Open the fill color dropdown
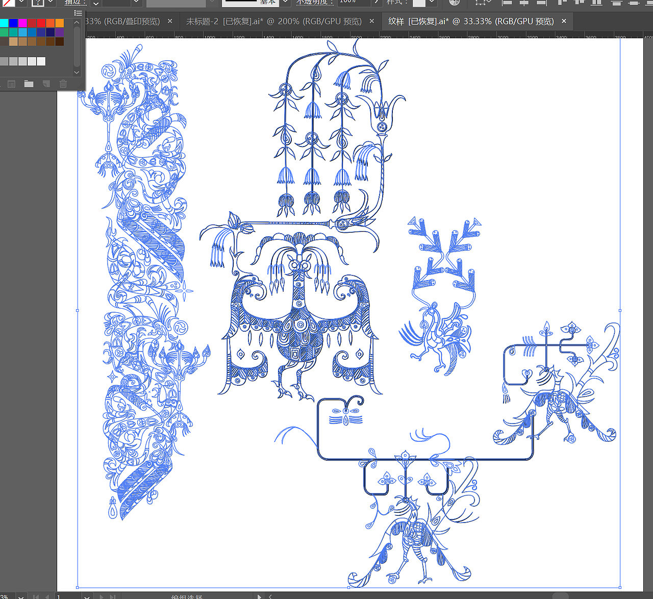The width and height of the screenshot is (653, 599). pos(22,3)
